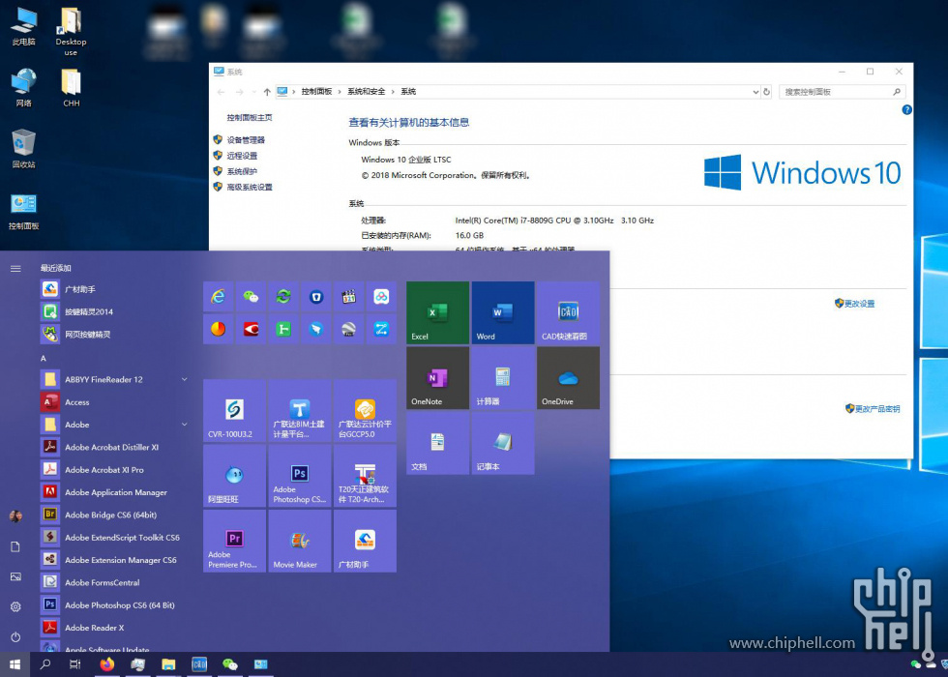Open Start menu settings gear
Image resolution: width=948 pixels, height=677 pixels.
tap(15, 606)
